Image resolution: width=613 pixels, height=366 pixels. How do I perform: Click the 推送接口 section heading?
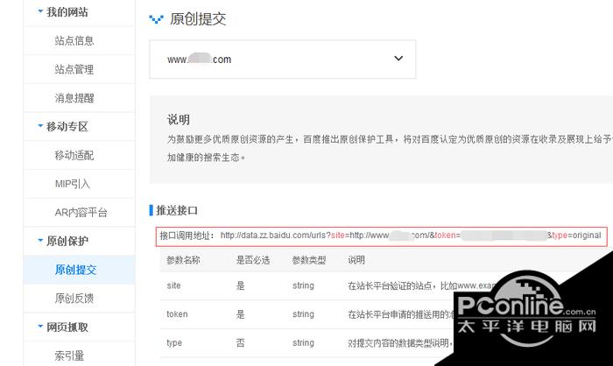(177, 210)
